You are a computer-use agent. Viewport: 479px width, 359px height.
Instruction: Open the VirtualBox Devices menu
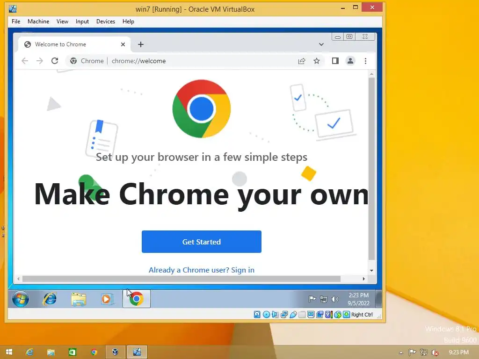tap(106, 22)
